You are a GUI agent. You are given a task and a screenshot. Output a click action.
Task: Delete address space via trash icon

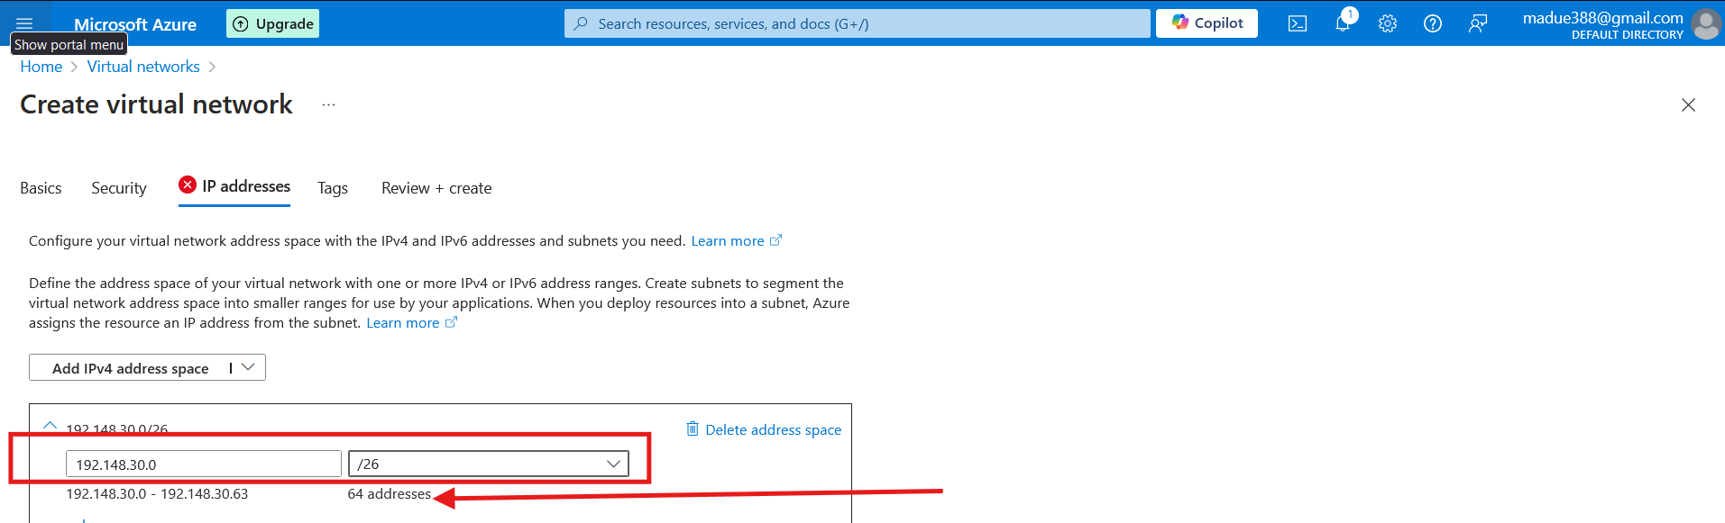(x=693, y=428)
